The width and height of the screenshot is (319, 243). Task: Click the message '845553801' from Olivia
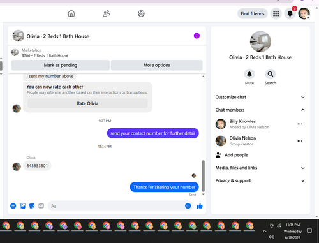pos(37,166)
